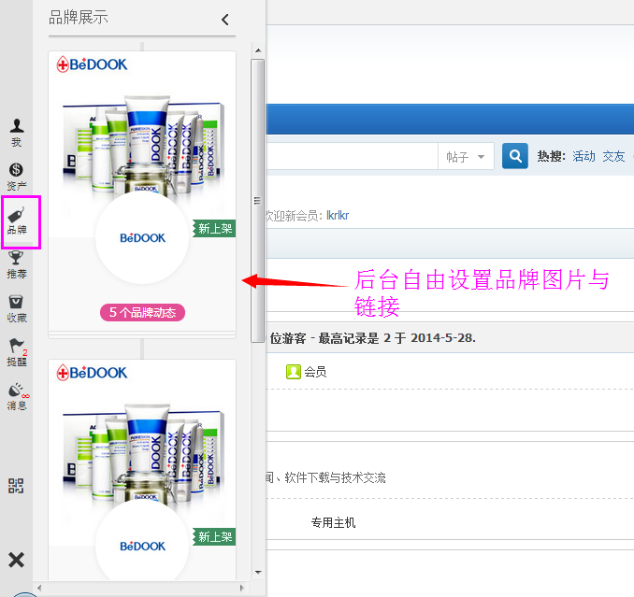Click the second card's 新上架 green tag
This screenshot has width=634, height=597.
point(214,537)
